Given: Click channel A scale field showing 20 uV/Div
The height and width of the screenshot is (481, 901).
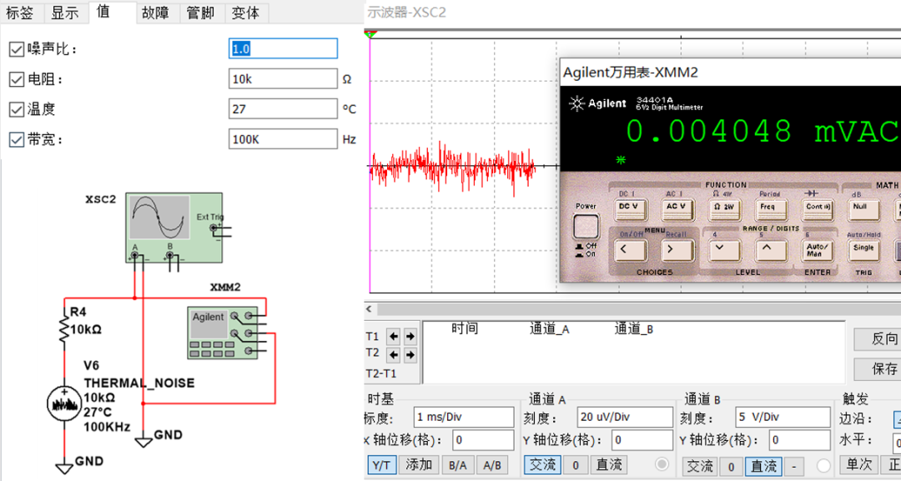Looking at the screenshot, I should pos(625,418).
